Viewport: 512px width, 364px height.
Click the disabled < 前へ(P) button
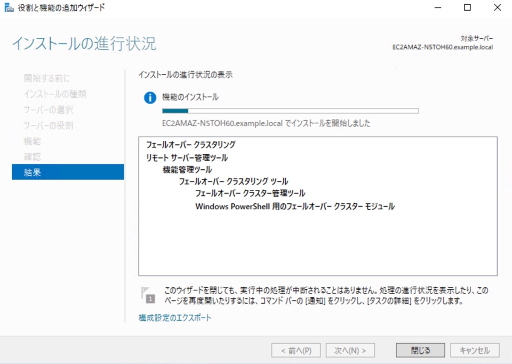(x=296, y=351)
